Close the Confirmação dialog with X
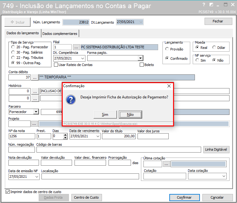237x203 pixels. coord(169,86)
